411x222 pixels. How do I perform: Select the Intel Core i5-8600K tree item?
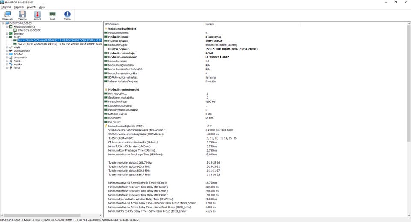click(29, 30)
